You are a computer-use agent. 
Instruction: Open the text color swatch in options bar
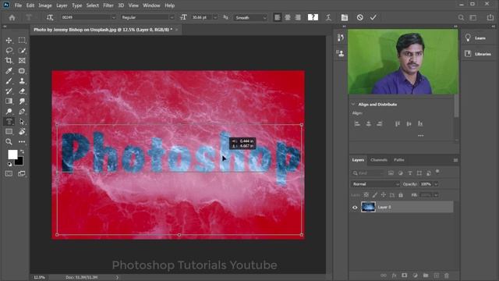pos(313,17)
